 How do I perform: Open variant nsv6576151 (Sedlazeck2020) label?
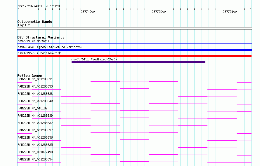[94, 59]
